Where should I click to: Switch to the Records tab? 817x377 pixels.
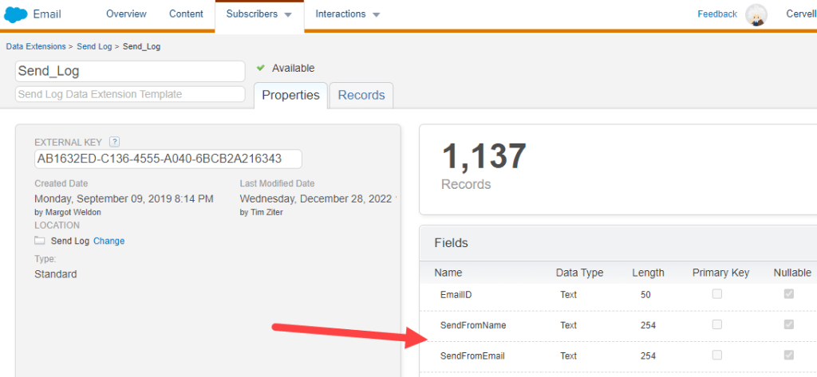tap(361, 95)
